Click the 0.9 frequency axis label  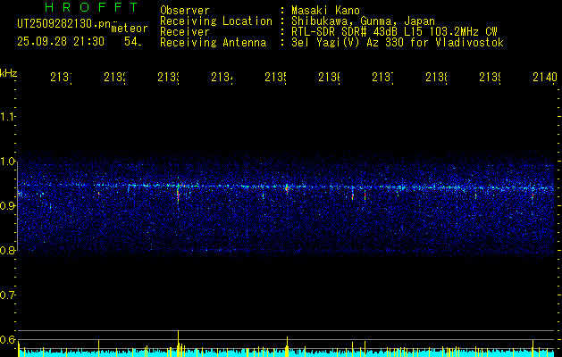point(7,205)
